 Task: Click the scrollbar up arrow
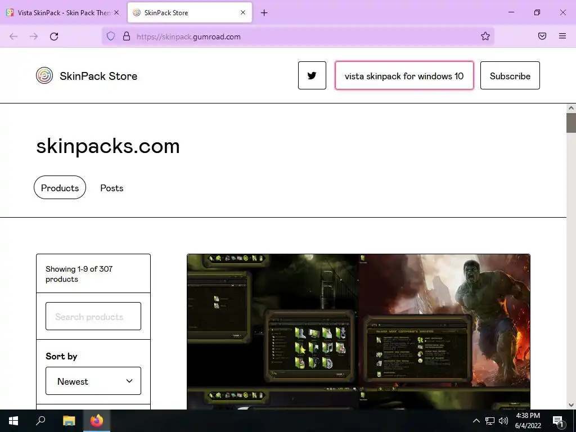[x=571, y=108]
